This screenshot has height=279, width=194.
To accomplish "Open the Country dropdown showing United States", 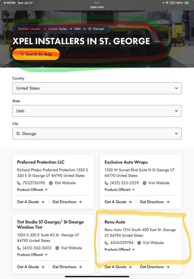I will tap(97, 88).
